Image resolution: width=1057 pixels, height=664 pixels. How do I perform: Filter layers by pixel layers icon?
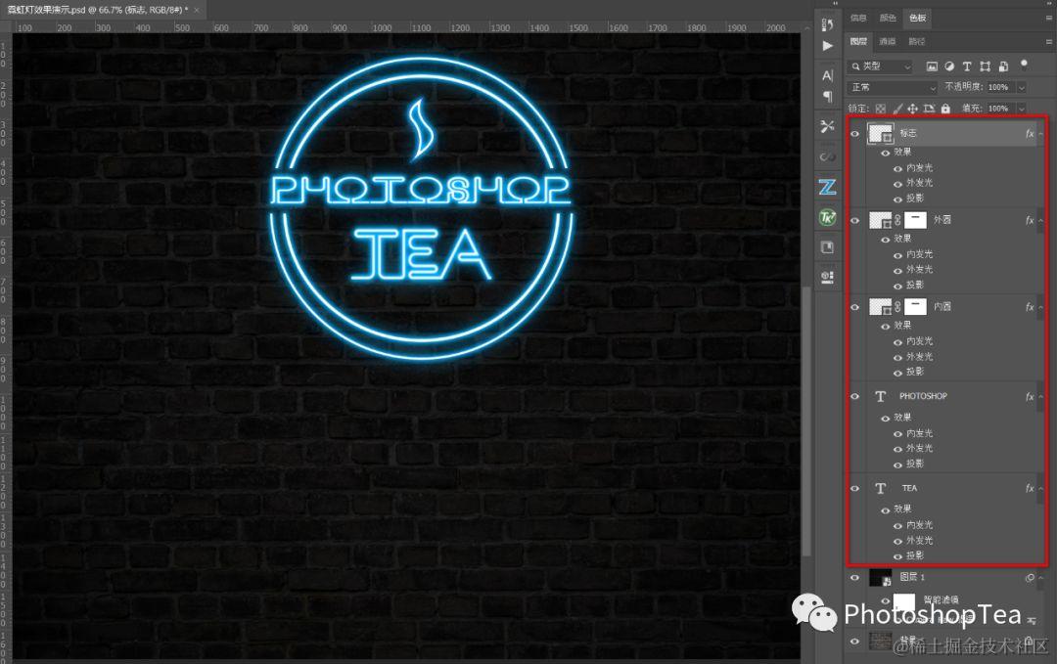pos(932,66)
